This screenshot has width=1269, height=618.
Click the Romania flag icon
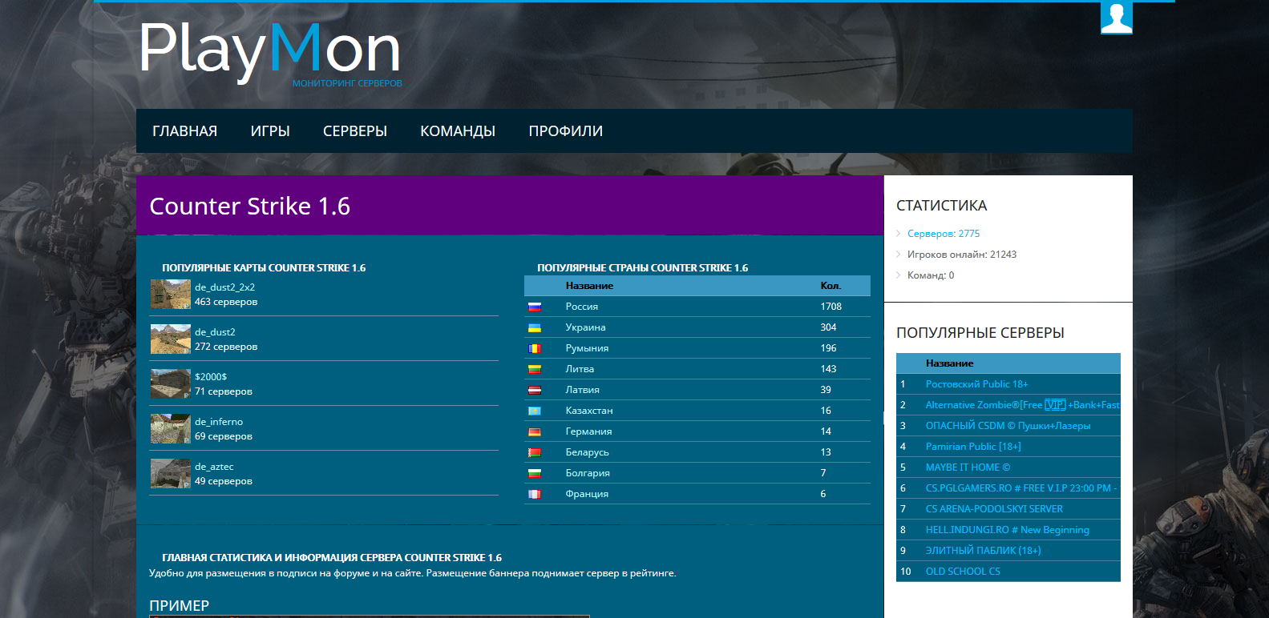[x=535, y=348]
